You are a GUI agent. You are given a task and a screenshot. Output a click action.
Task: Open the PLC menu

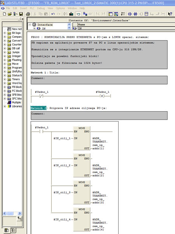point(32,8)
